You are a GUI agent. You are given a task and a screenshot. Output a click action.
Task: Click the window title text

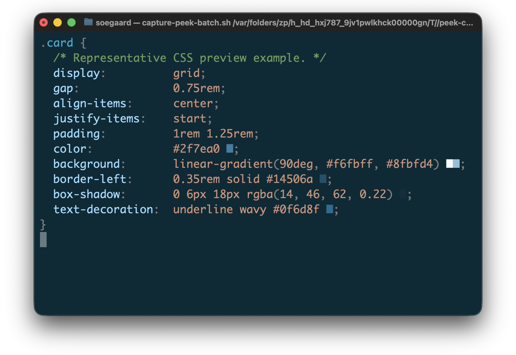284,23
